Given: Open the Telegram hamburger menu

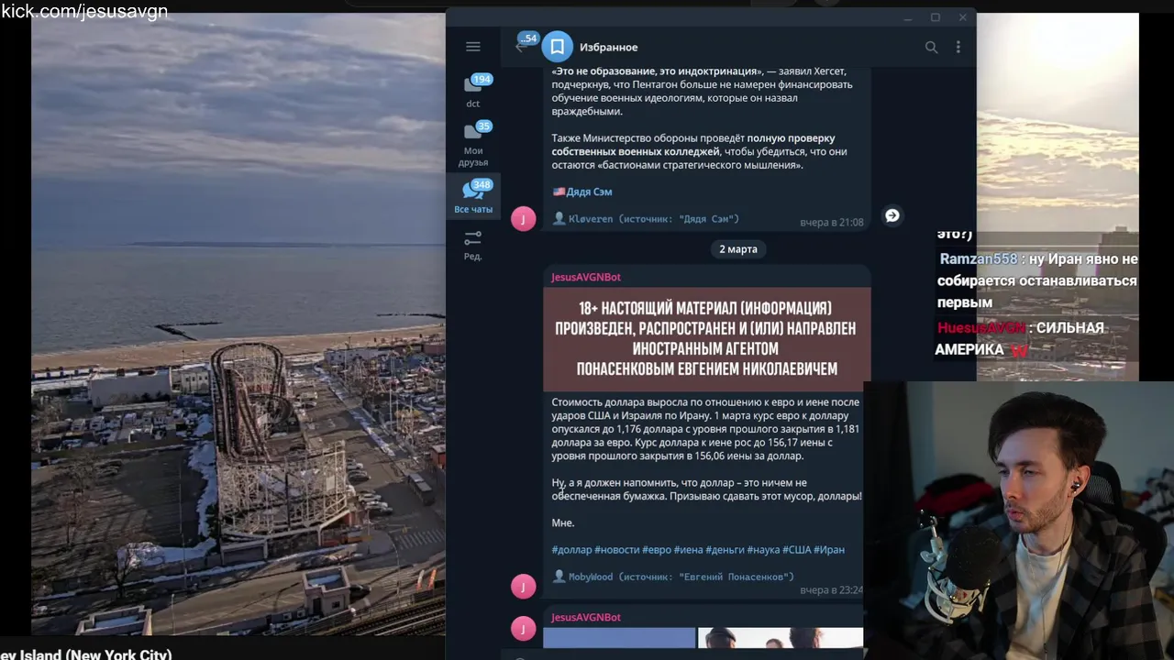Looking at the screenshot, I should (473, 47).
